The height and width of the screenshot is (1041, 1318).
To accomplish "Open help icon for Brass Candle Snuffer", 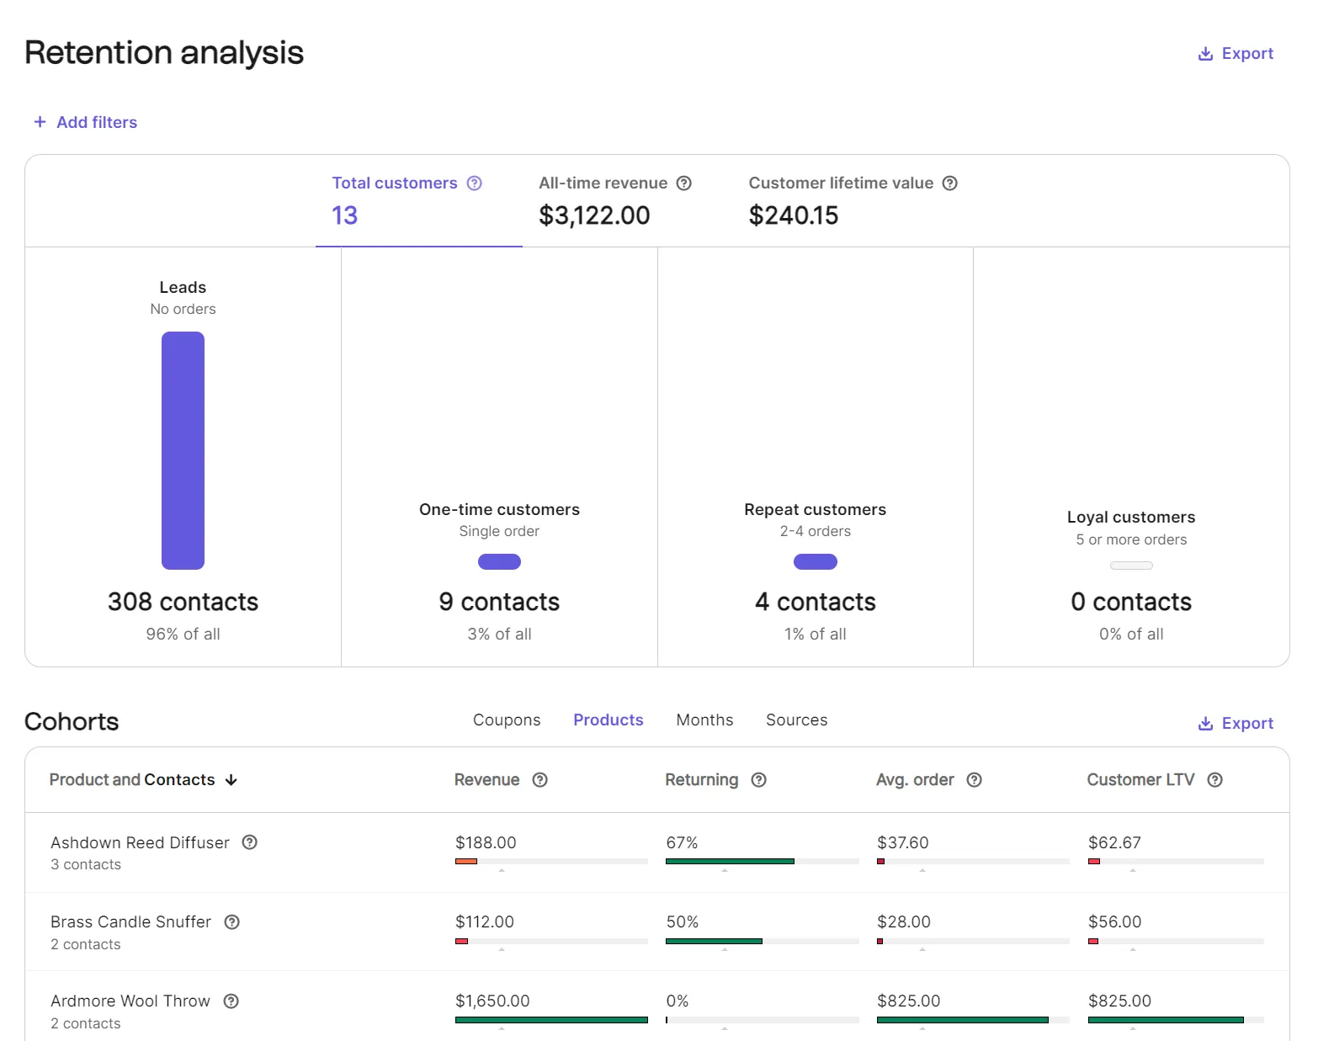I will 232,922.
